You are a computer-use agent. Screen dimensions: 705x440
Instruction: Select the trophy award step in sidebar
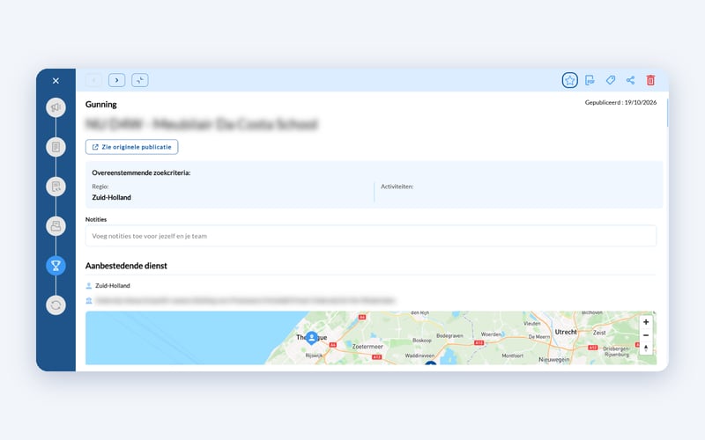click(x=56, y=266)
